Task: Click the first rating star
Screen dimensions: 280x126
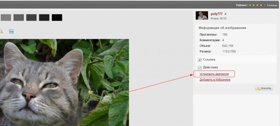Action: click(x=250, y=5)
